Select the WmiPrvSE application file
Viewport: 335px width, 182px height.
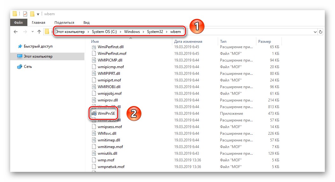[x=106, y=114]
